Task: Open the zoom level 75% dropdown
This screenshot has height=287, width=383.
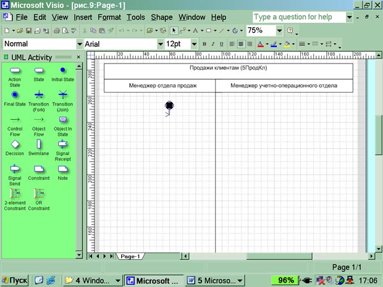Action: [x=280, y=30]
